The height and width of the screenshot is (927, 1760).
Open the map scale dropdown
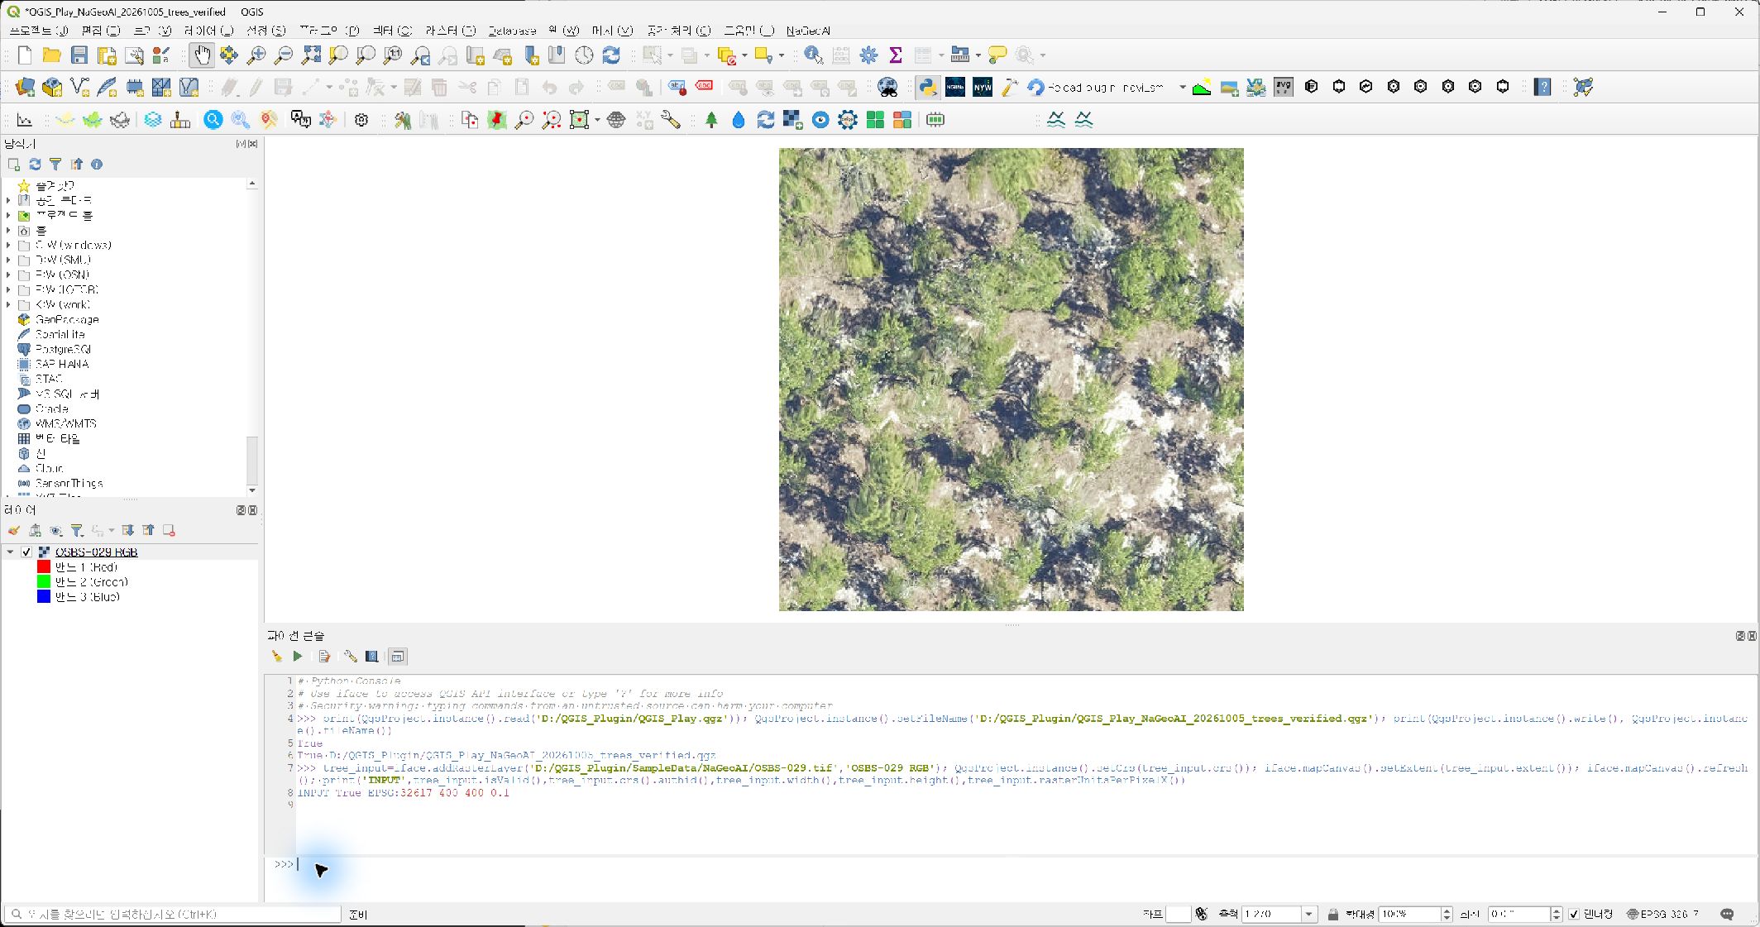pos(1308,914)
